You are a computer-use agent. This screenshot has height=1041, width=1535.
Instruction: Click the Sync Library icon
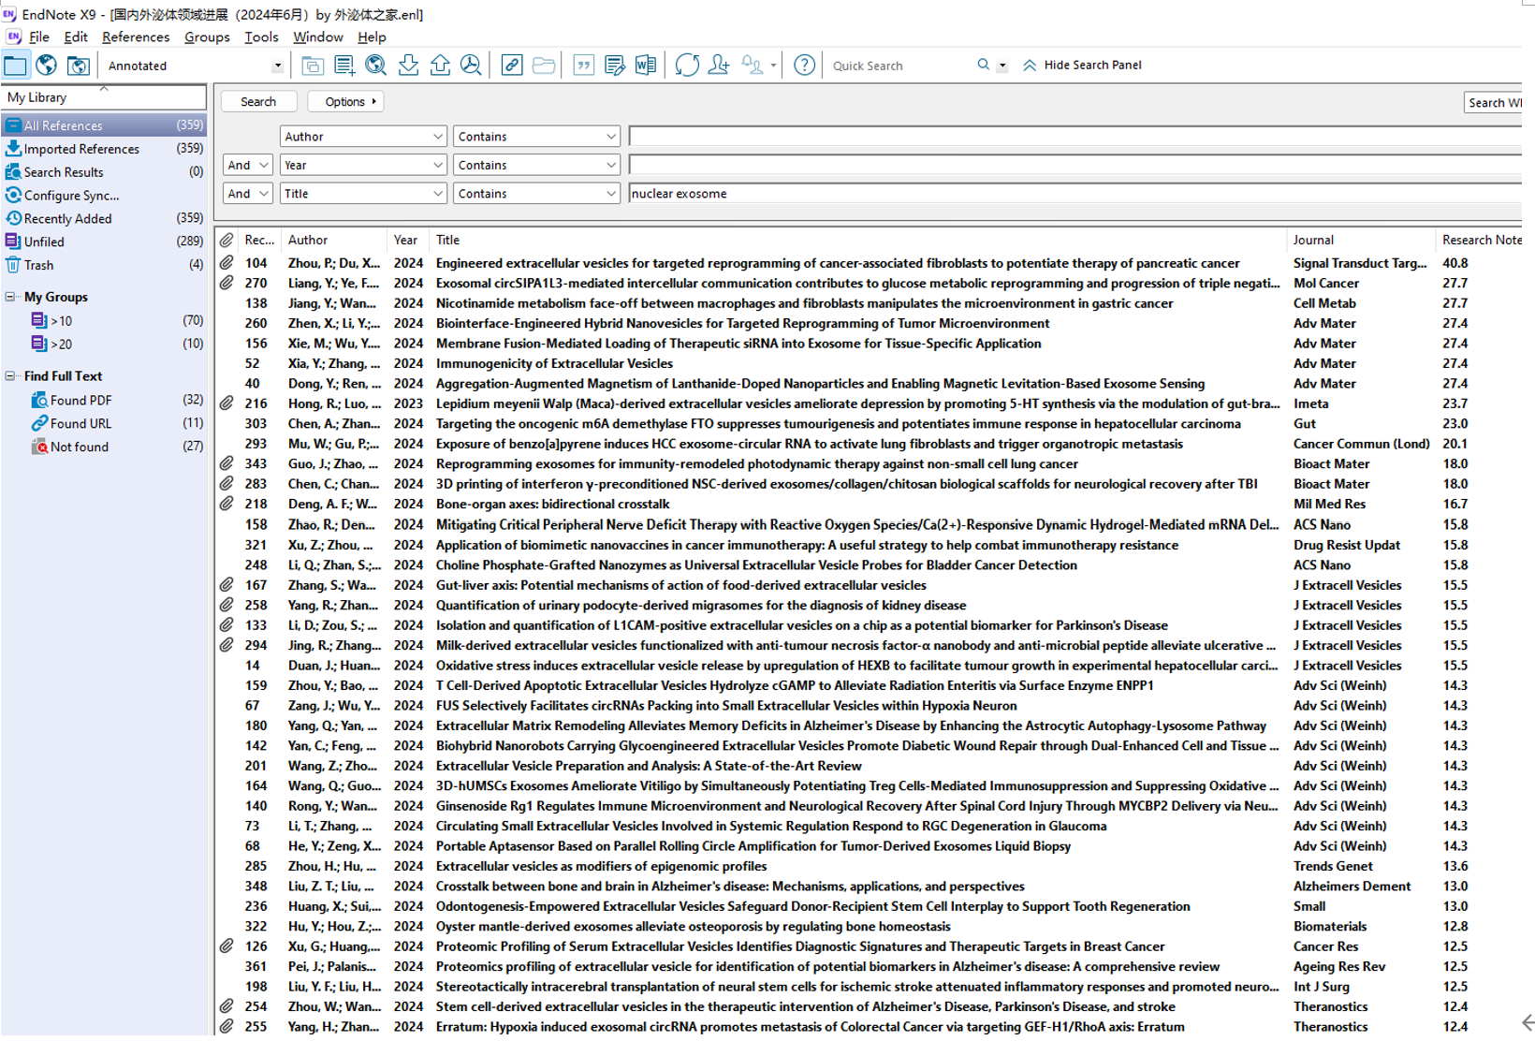pos(687,66)
